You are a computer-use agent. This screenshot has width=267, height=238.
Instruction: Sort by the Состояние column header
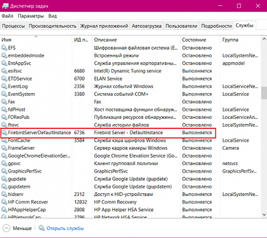tap(200, 39)
